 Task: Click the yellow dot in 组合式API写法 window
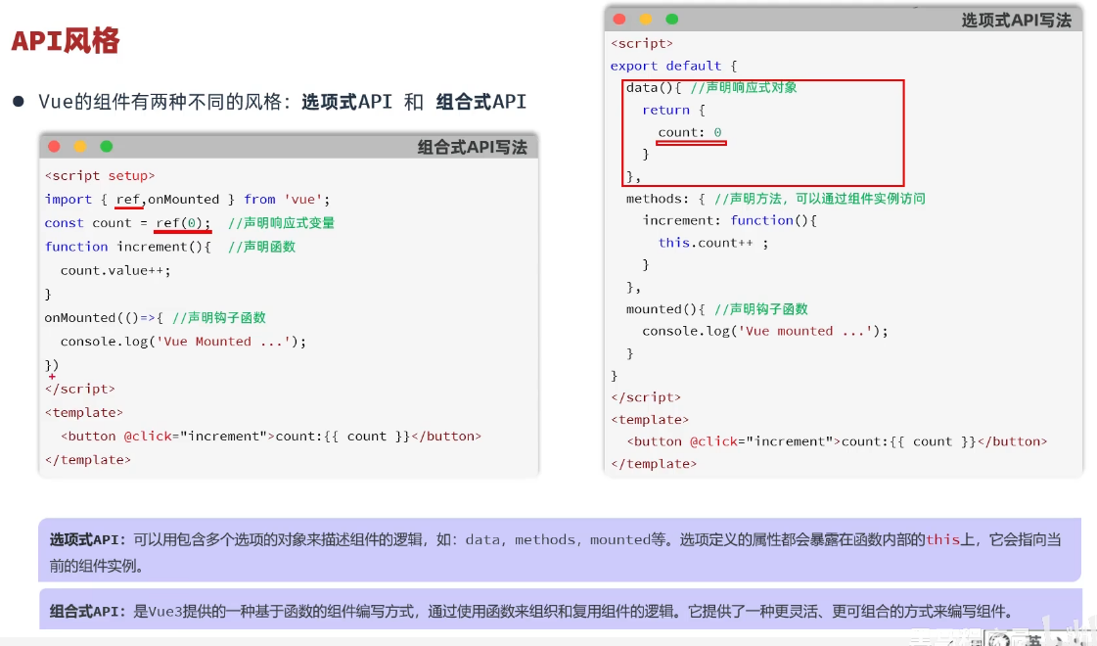pos(80,146)
